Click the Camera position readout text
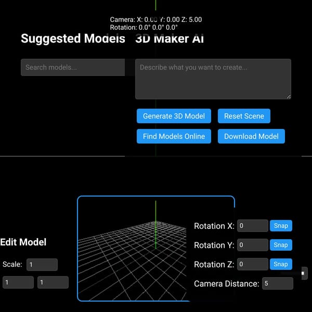312x312 pixels. coord(156,20)
